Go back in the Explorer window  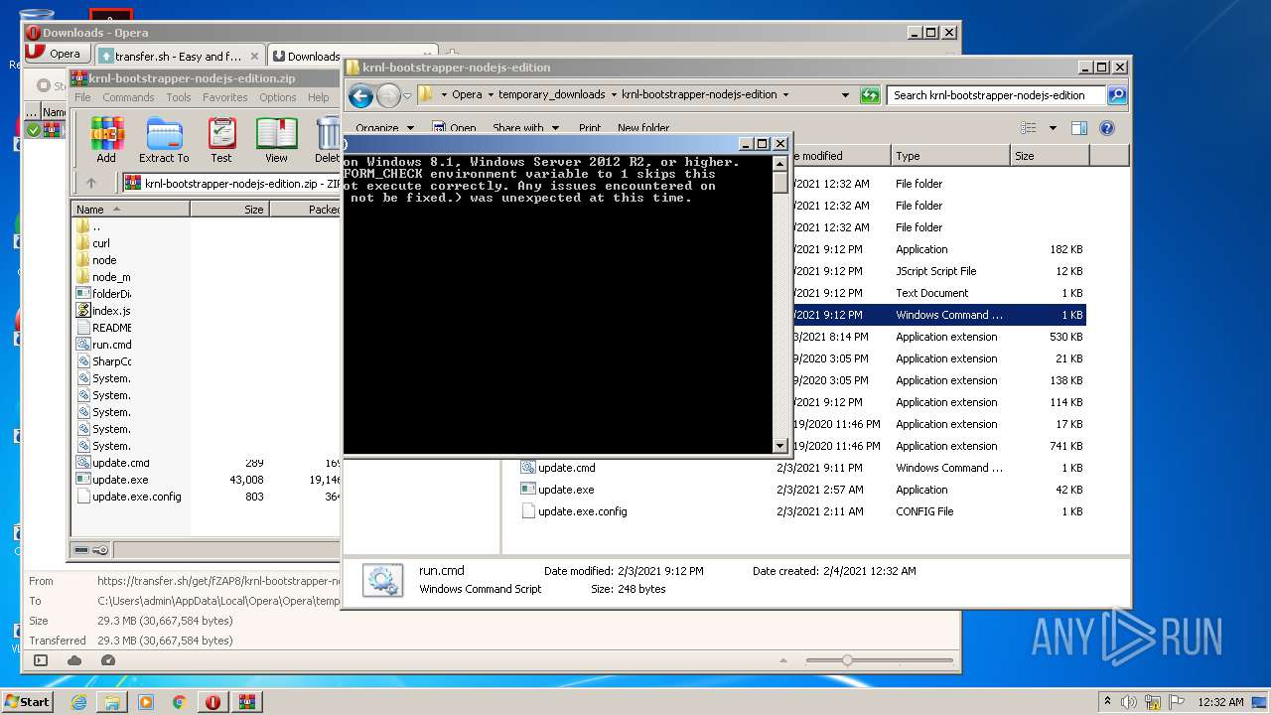click(360, 95)
